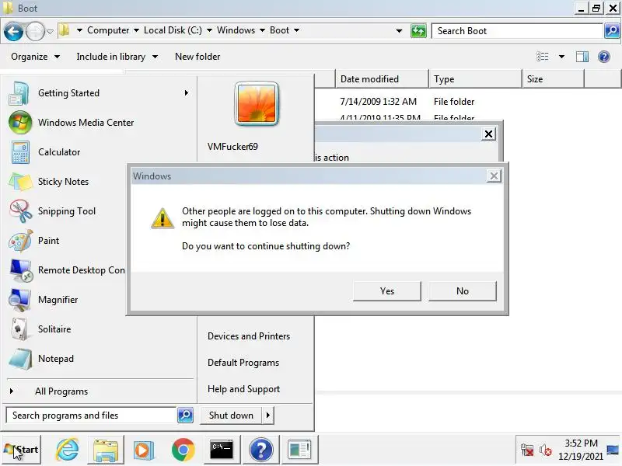Viewport: 622px width, 466px height.
Task: Expand the Boot breadcrumb arrow
Action: (x=296, y=30)
